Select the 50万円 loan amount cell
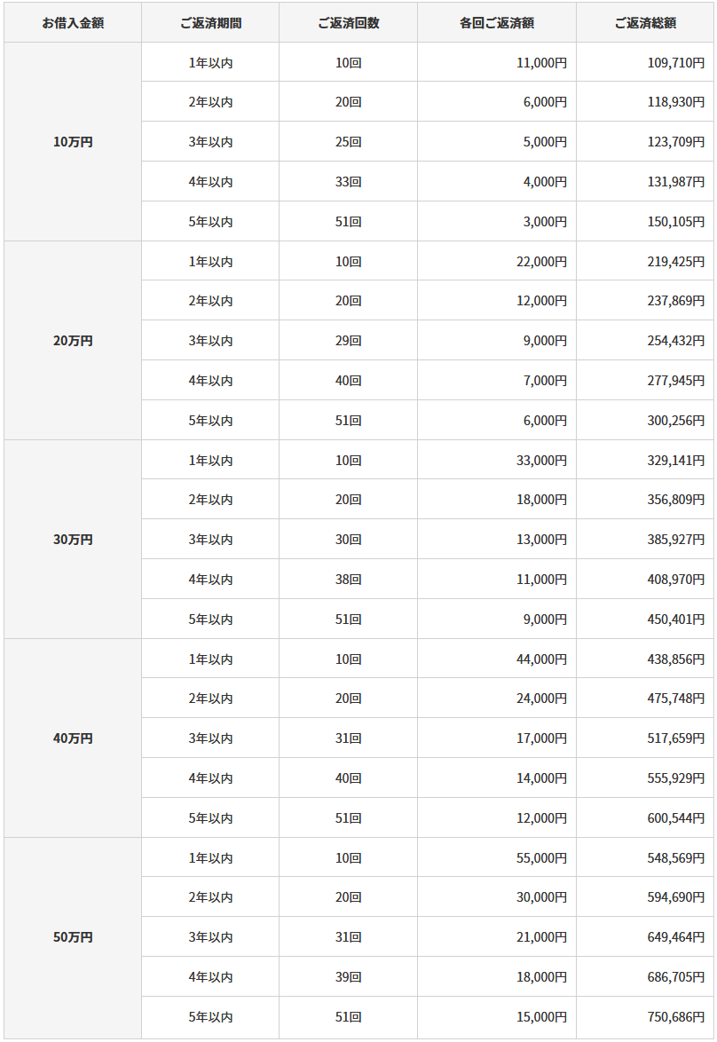717x1042 pixels. [73, 937]
